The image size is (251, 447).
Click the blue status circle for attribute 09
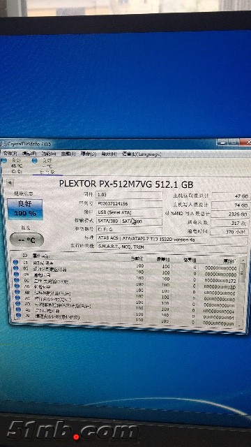16,274
